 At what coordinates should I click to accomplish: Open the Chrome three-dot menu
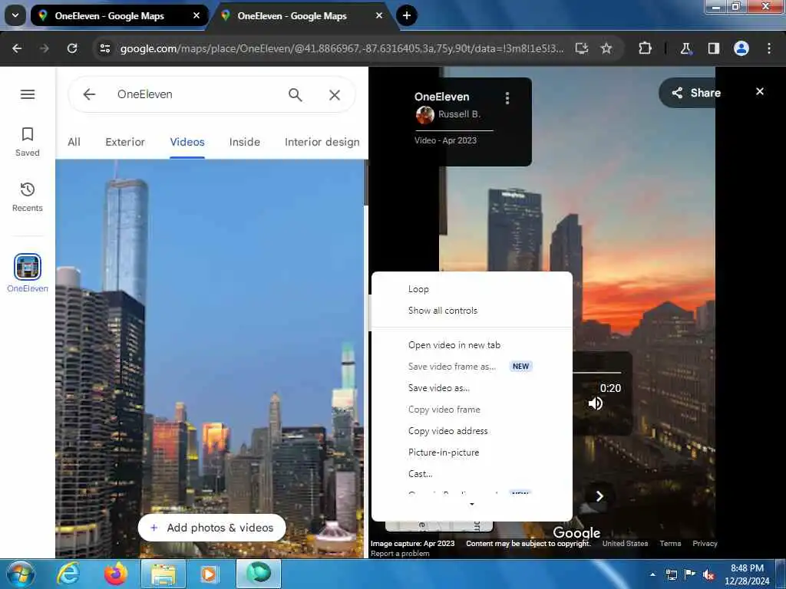769,48
